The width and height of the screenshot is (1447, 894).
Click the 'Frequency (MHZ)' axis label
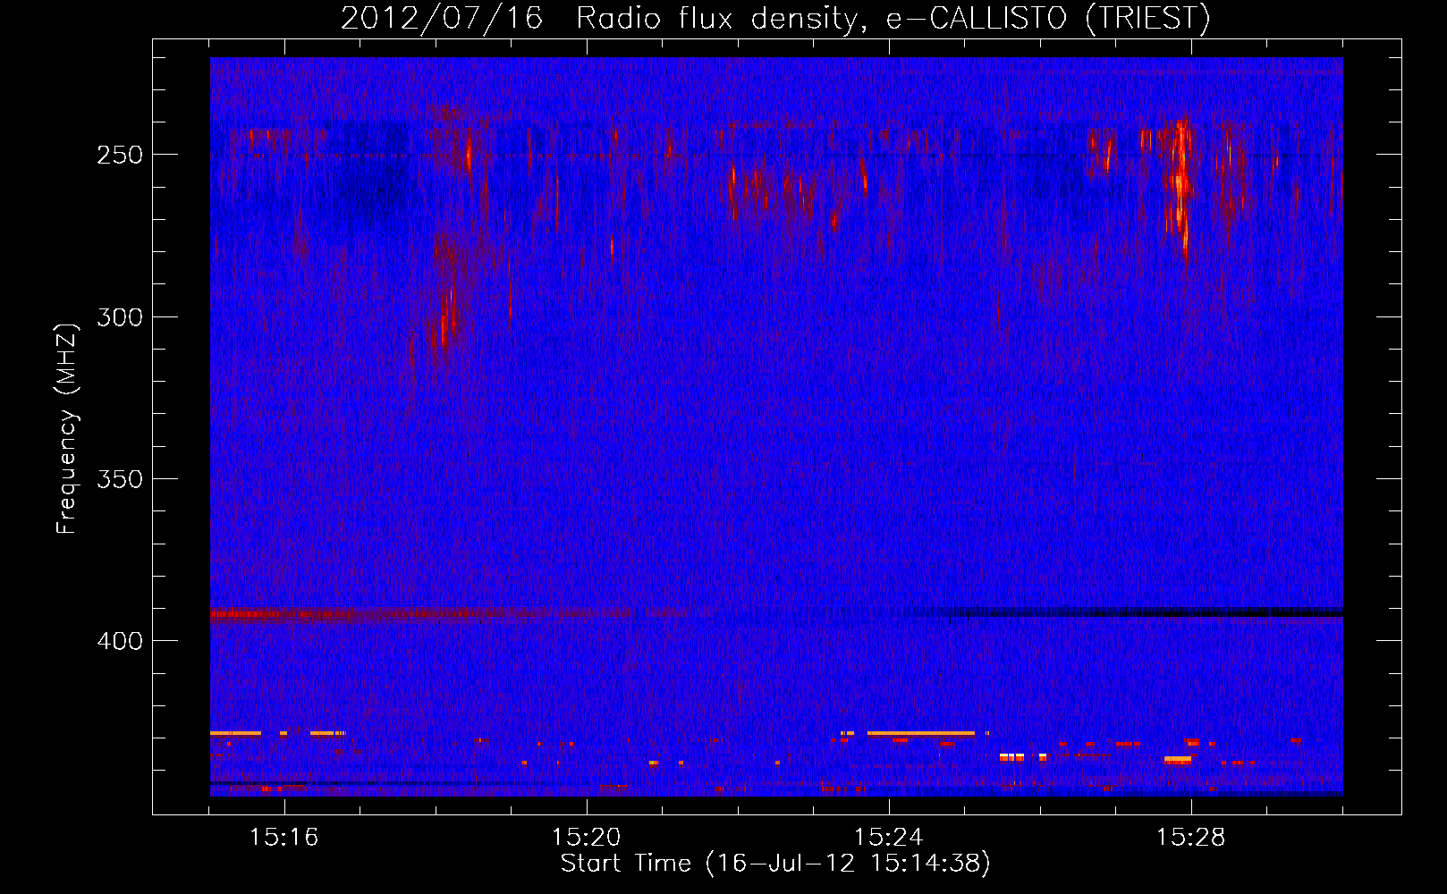(x=67, y=429)
